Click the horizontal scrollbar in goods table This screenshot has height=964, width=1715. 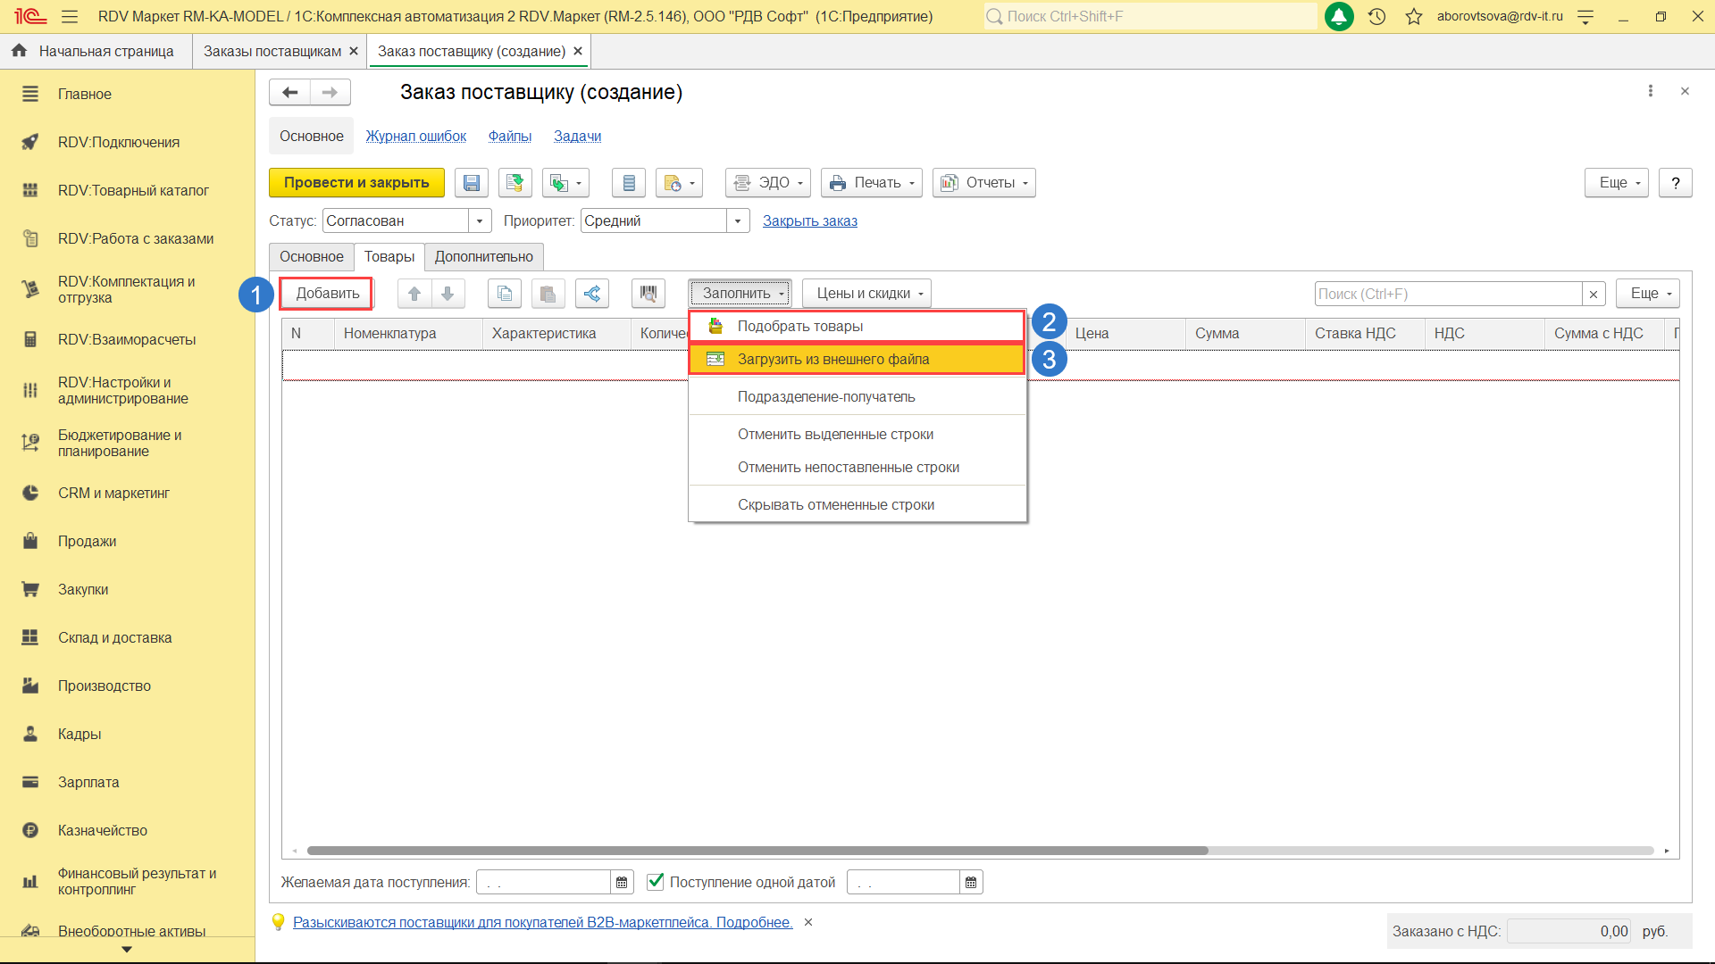pos(757,851)
